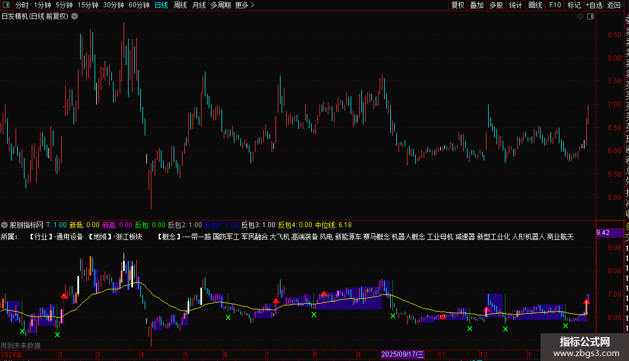
Task: Select the 30分钟 period tab
Action: pos(113,5)
